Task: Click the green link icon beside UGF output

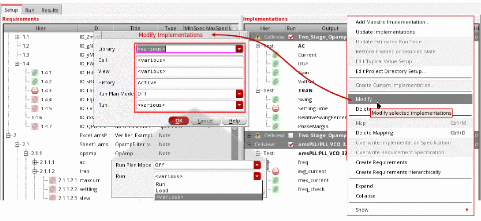Action: [x=275, y=64]
